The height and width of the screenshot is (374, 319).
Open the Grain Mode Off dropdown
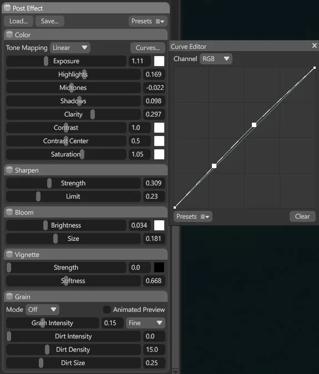coord(42,310)
